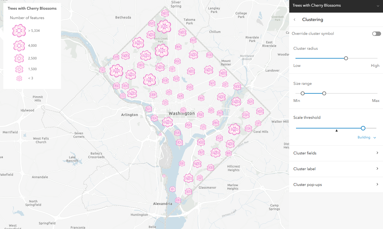Click the 750 cluster near Glassmanor
Image resolution: width=383 pixels, height=229 pixels.
coord(189,192)
